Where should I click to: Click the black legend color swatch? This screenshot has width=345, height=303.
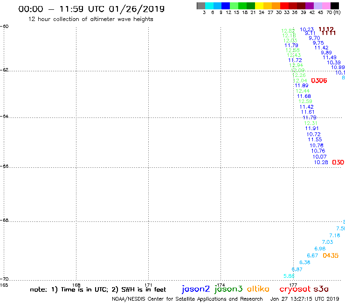coord(334,6)
